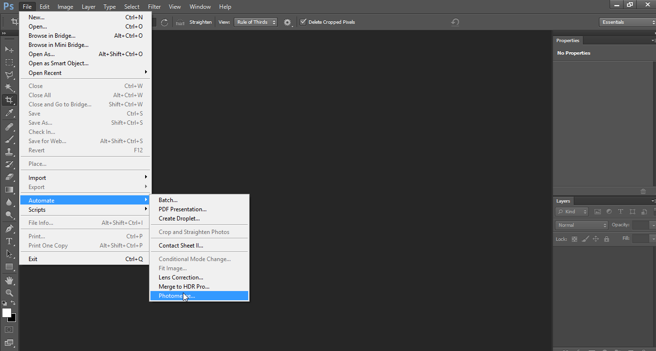Toggle lock image pixels brush icon

pyautogui.click(x=585, y=239)
